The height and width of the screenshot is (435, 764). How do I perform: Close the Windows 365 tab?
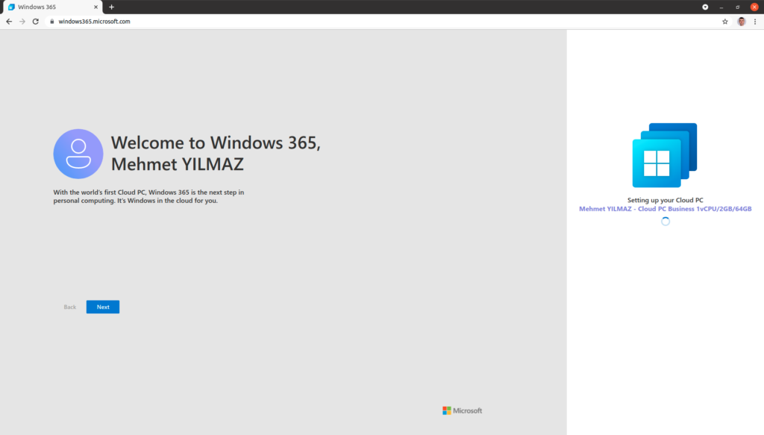pyautogui.click(x=95, y=7)
